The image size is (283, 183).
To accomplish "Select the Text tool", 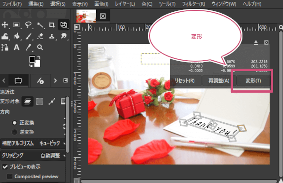I will click(17, 48).
